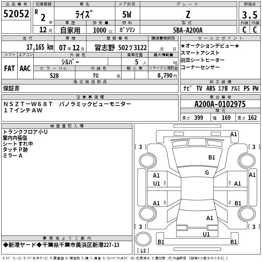Viewport: 262px width, 262px height.
Task: Click 保証書 in later-shipped parts
Action: coord(11,88)
